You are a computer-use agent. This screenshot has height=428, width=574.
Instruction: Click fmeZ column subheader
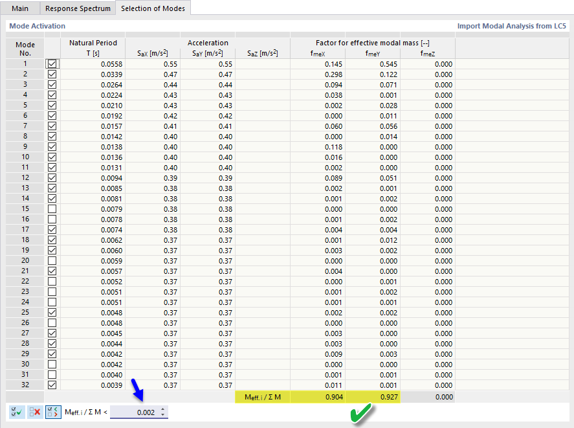pos(428,54)
